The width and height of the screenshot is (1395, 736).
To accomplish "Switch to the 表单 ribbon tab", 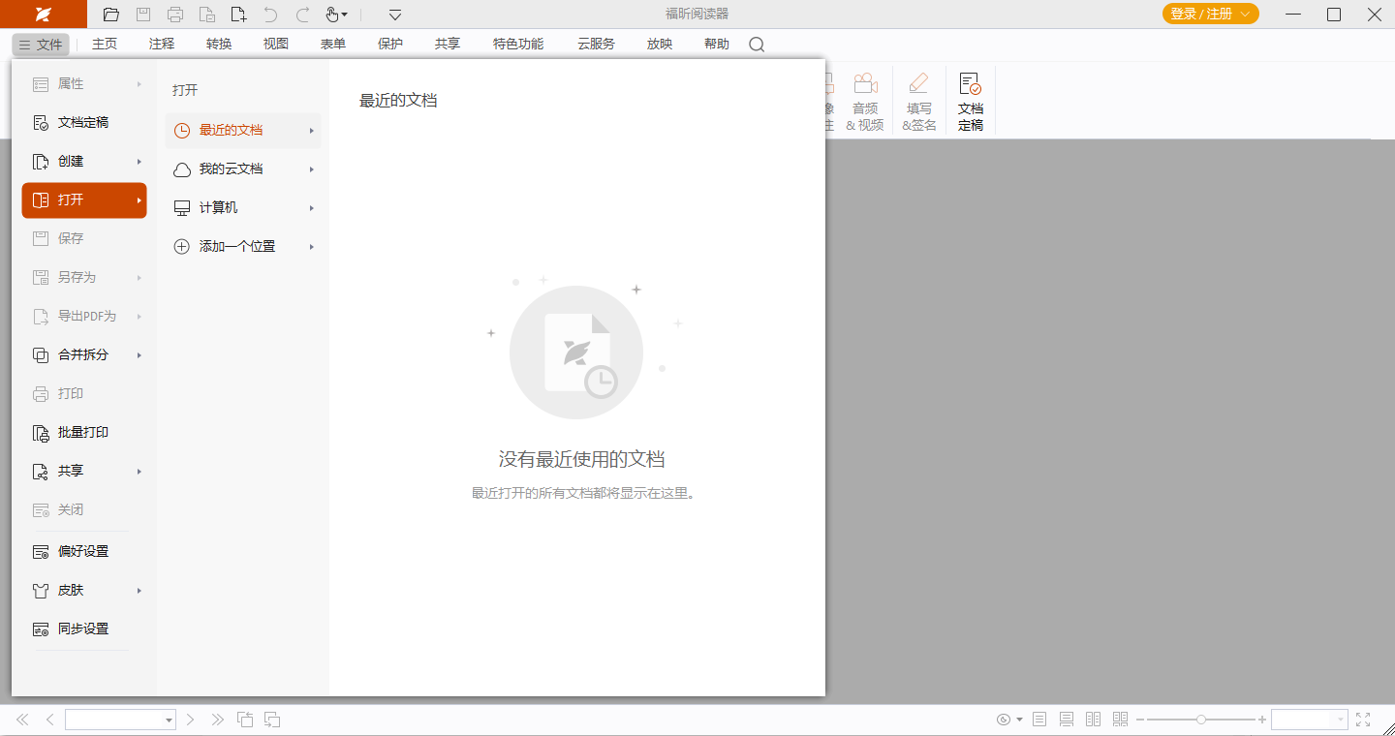I will coord(333,44).
